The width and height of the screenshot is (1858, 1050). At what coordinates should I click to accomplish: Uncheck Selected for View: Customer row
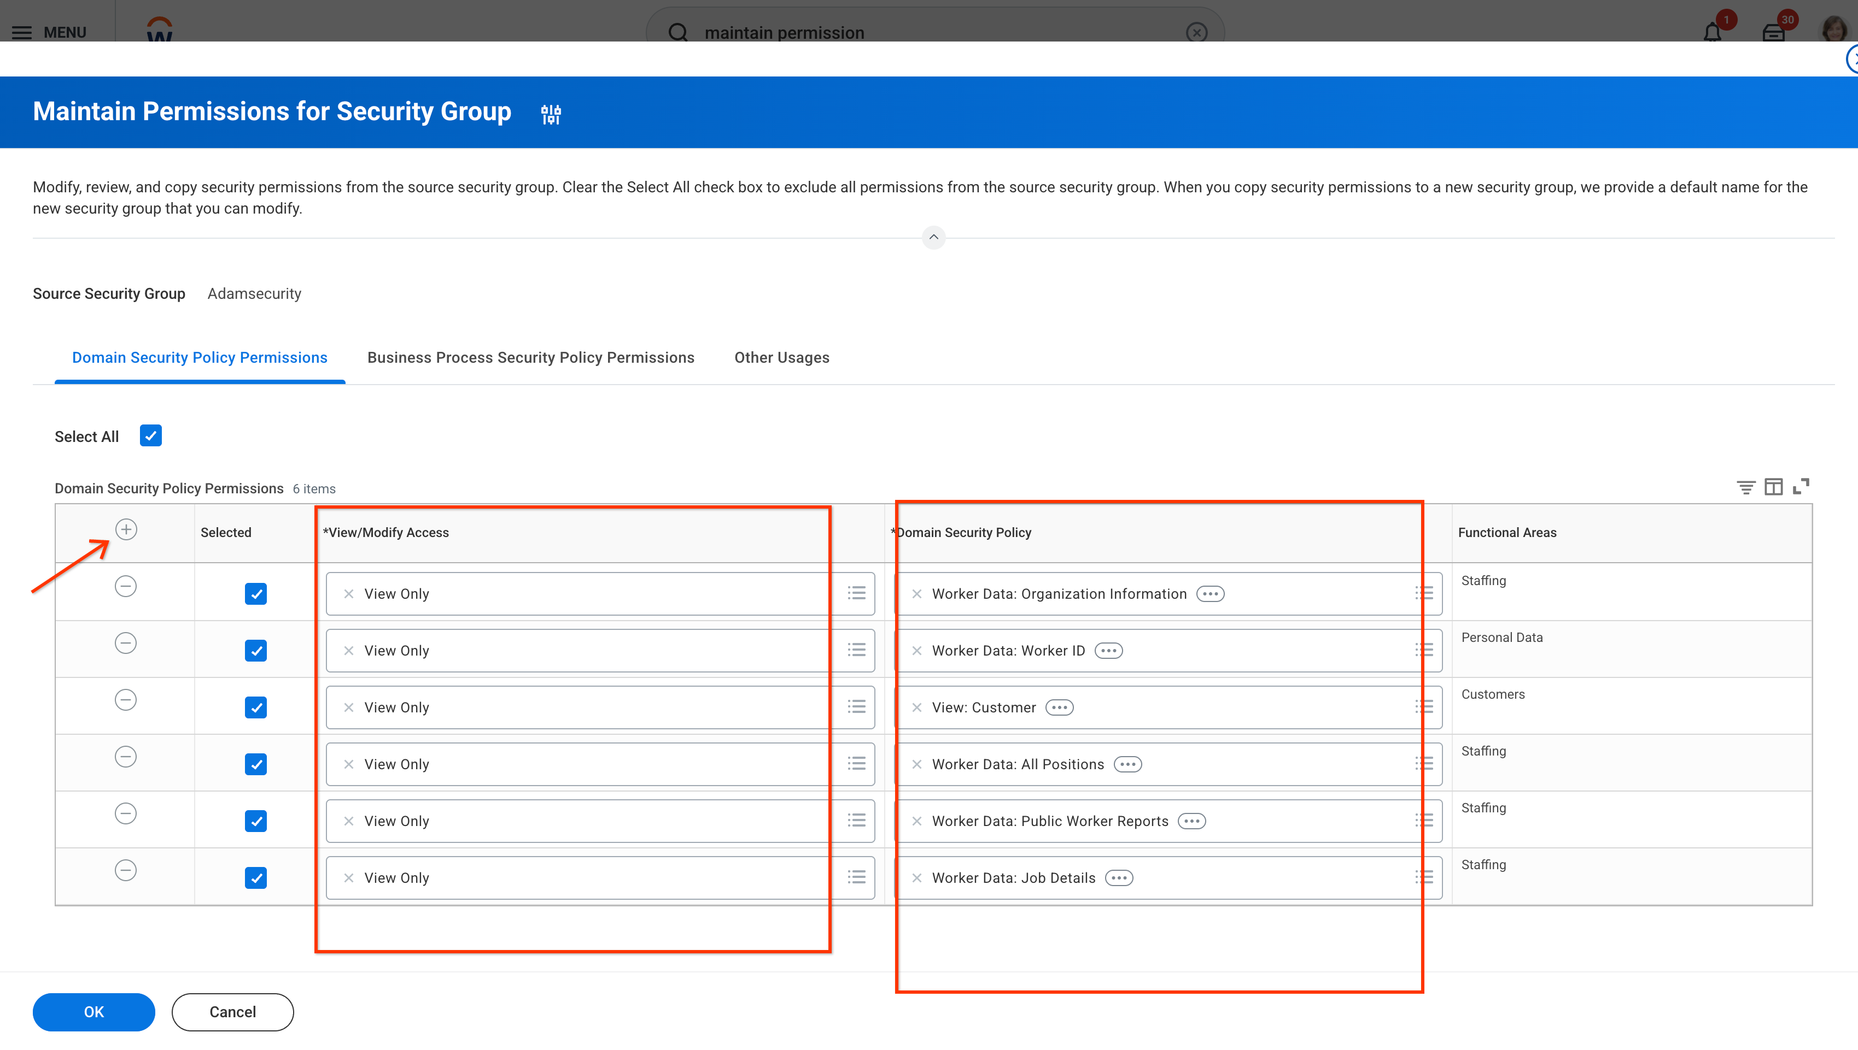(x=255, y=708)
